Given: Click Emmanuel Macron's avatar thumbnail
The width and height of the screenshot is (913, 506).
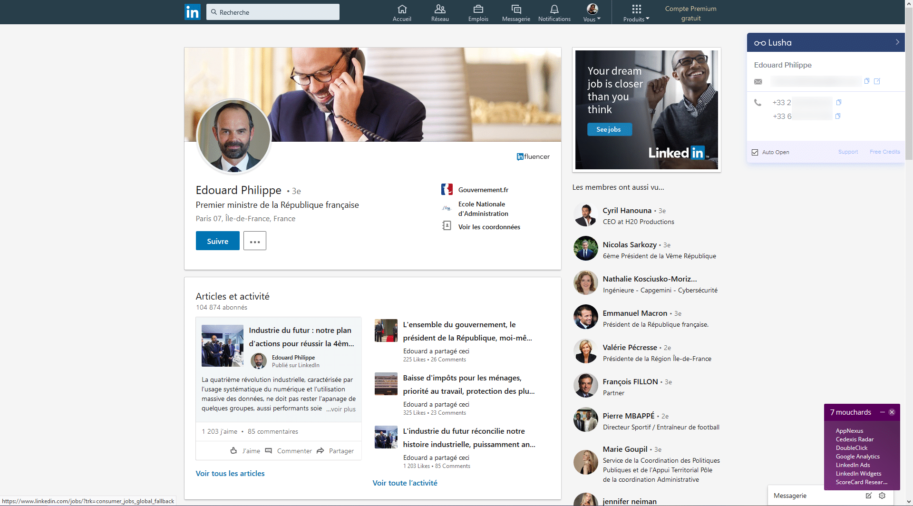Looking at the screenshot, I should [585, 317].
